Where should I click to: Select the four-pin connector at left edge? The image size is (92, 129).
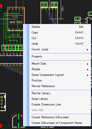3,102
